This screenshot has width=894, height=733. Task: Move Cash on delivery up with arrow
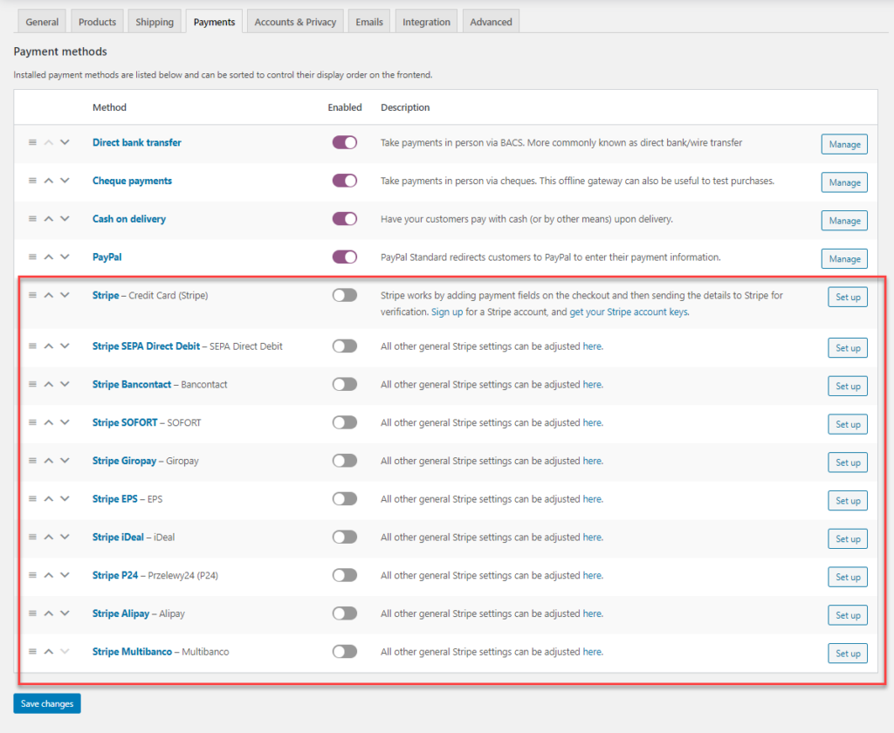coord(49,219)
